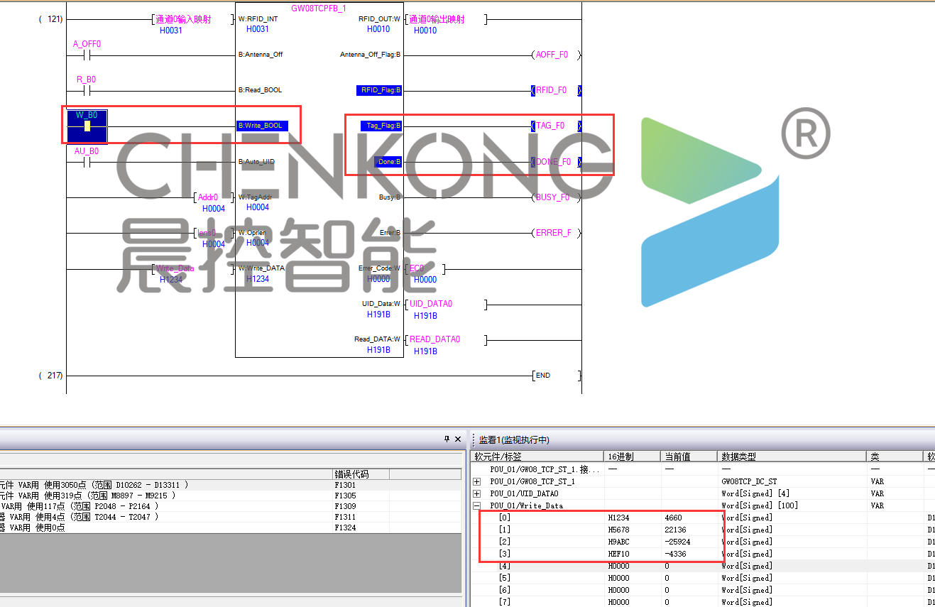Screen dimensions: 935x607
Task: Select the R_B0 contact
Action: (87, 90)
